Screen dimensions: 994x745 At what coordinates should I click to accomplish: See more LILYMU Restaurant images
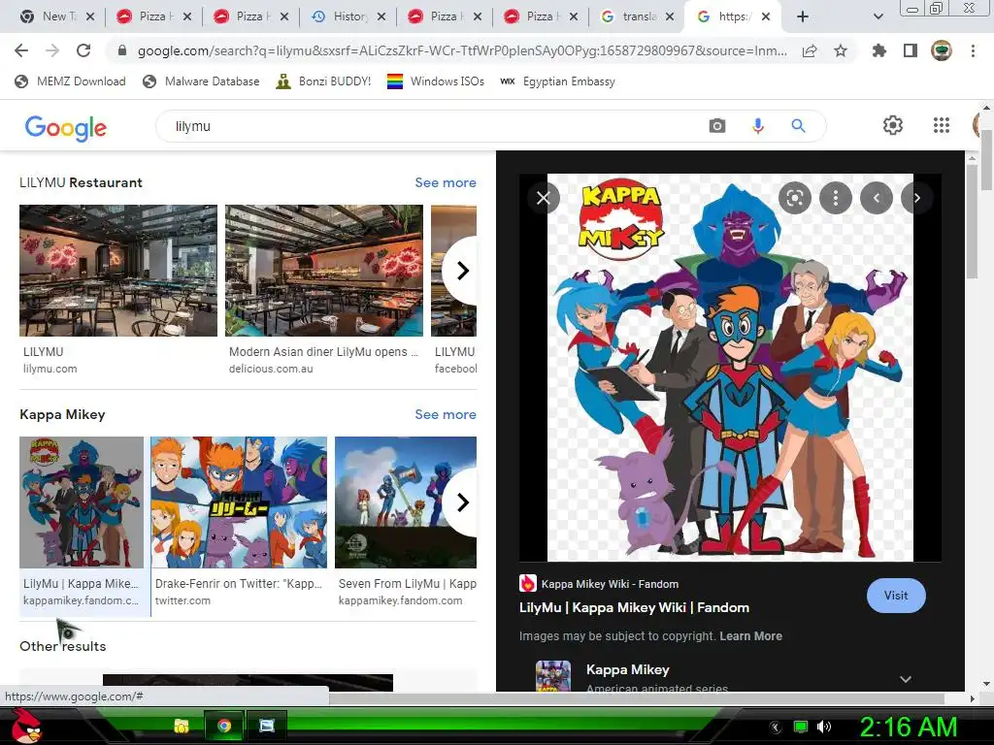click(x=446, y=183)
